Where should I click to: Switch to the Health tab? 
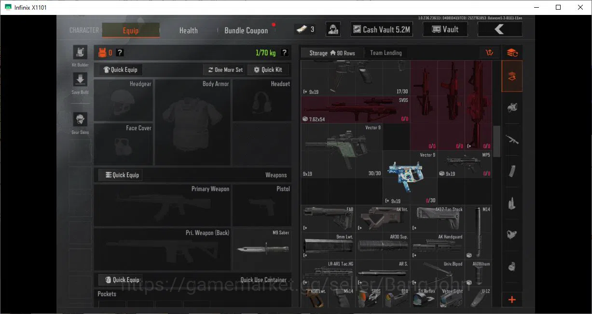pyautogui.click(x=188, y=30)
